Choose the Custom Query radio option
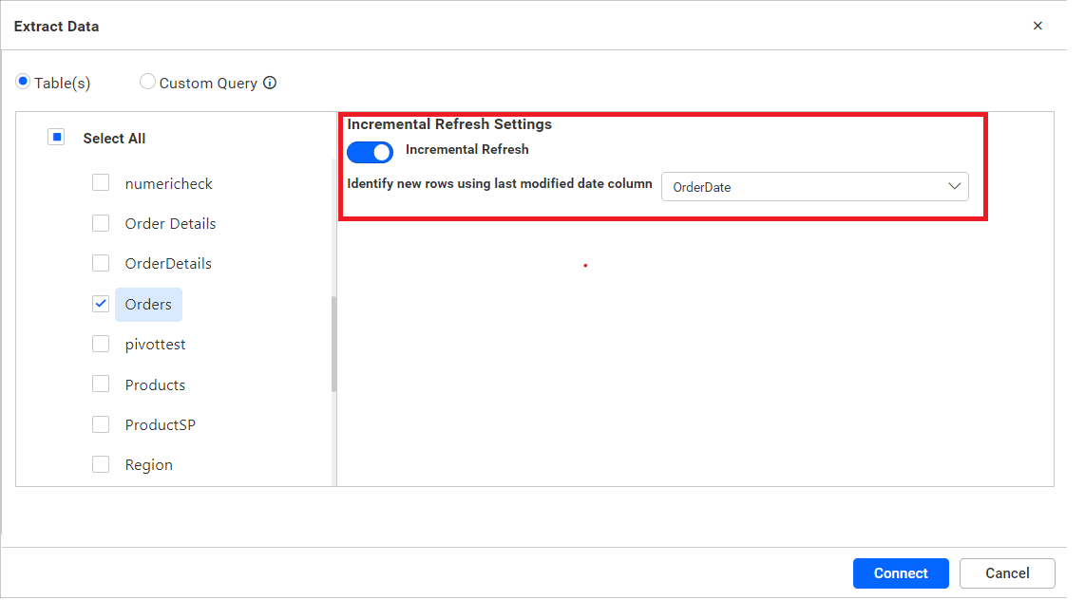Screen dimensions: 1085x600 pos(147,83)
